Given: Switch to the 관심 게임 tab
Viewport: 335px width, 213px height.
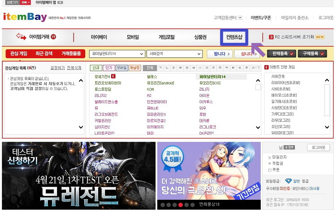Looking at the screenshot, I should 19,53.
